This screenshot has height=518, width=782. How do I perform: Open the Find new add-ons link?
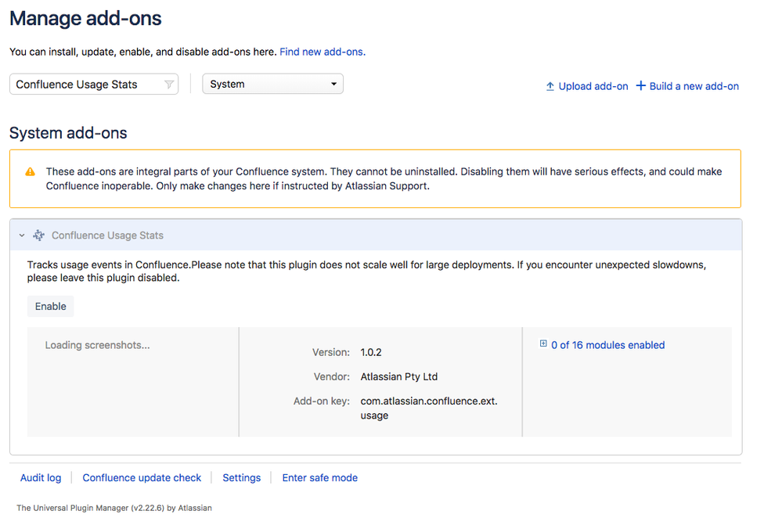pyautogui.click(x=322, y=52)
